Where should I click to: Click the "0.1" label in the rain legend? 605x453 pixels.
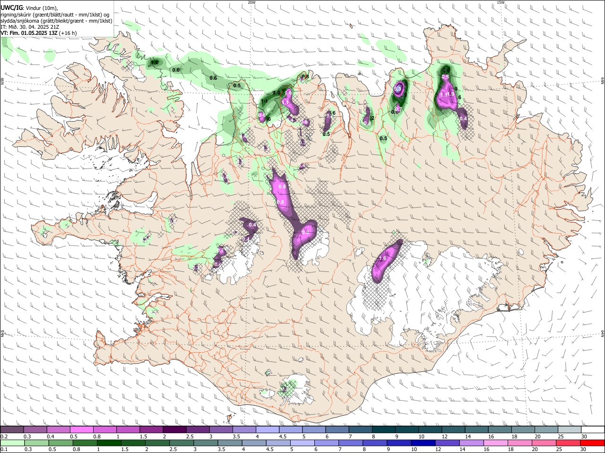click(x=4, y=449)
